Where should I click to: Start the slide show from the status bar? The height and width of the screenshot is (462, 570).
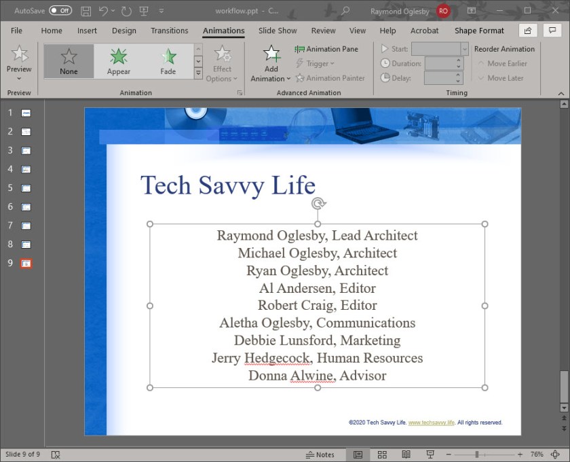point(430,454)
